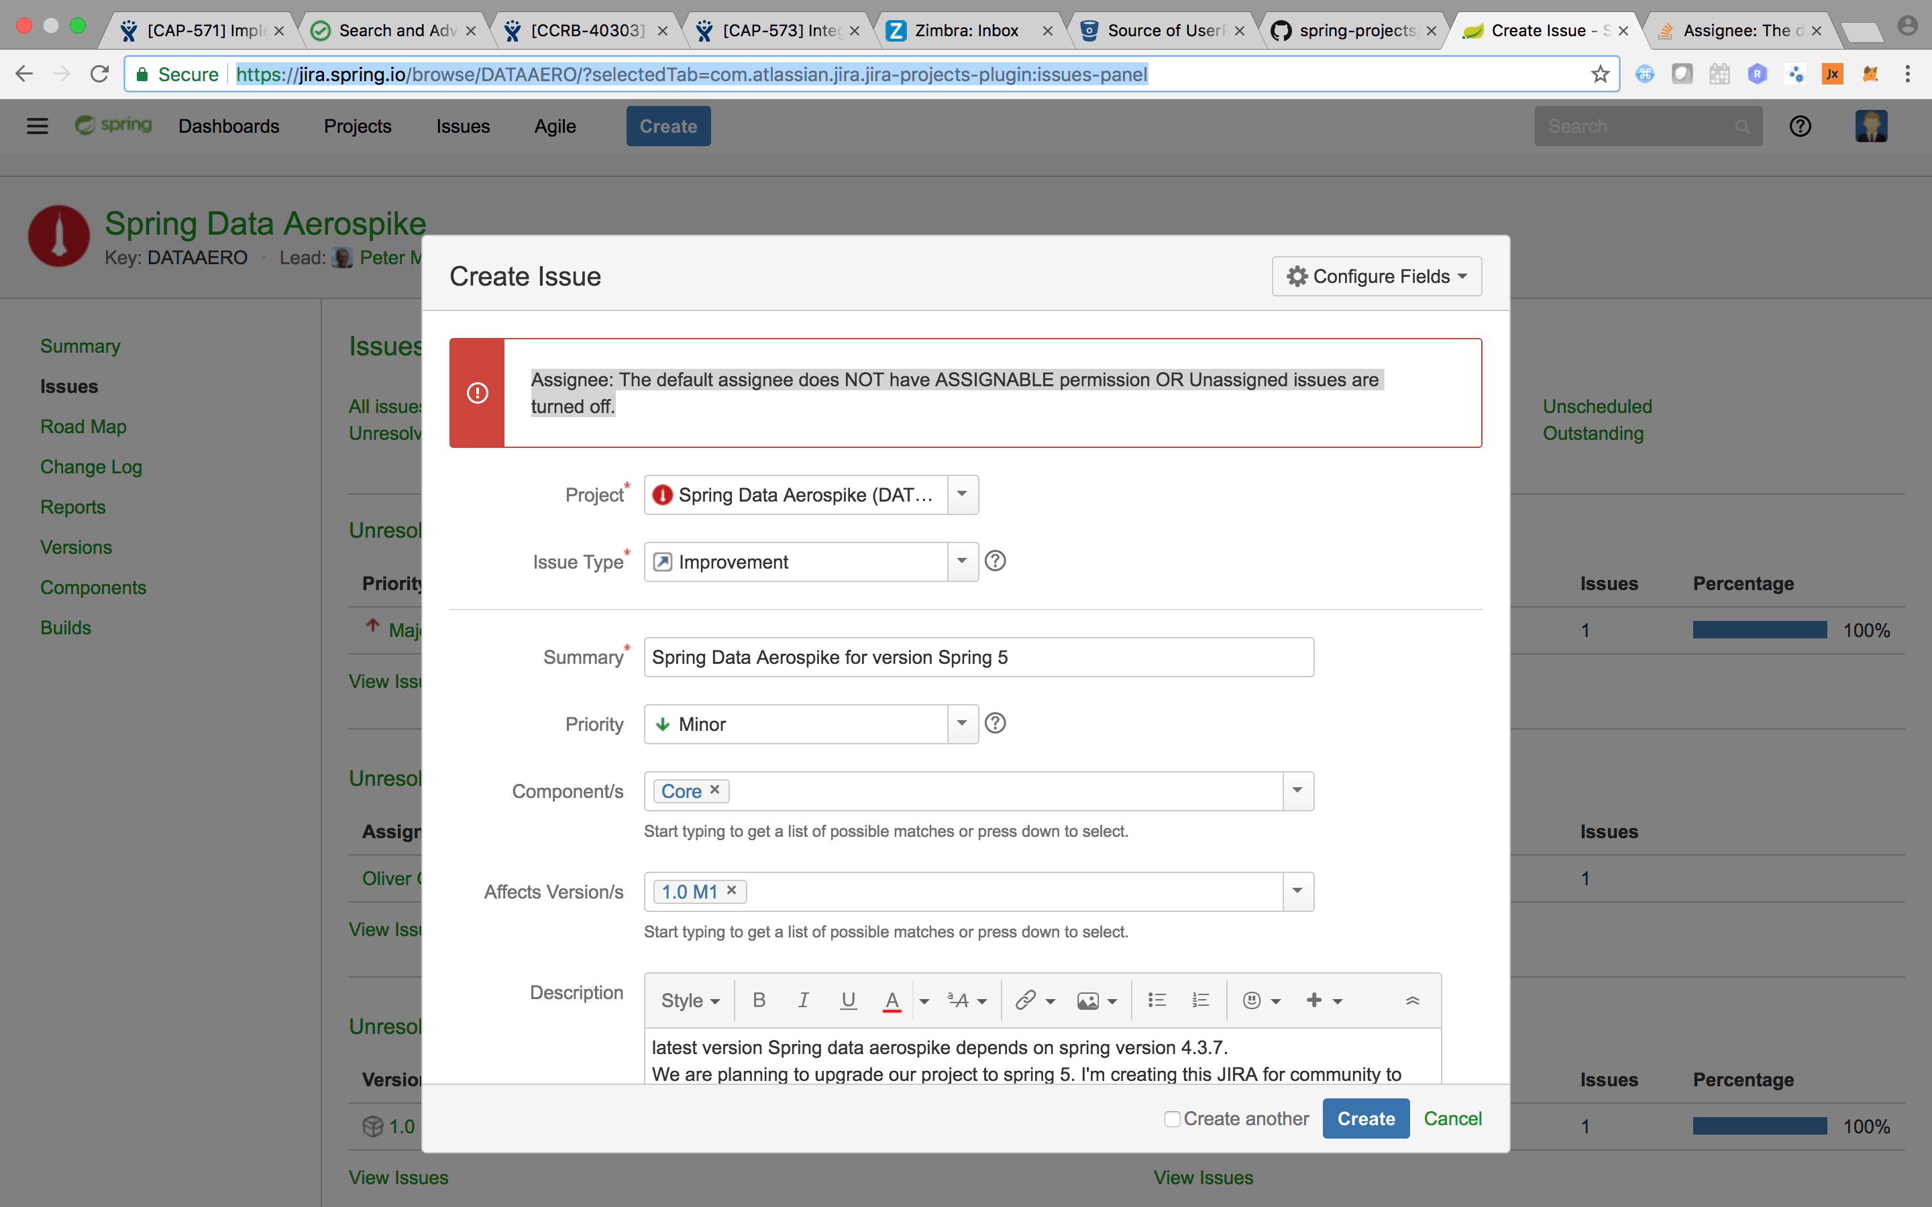The height and width of the screenshot is (1207, 1932).
Task: Bookmark page with star icon
Action: pyautogui.click(x=1600, y=74)
